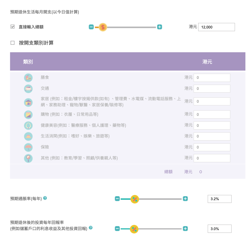Enable the 按開支類別計算 checkbox
This screenshot has height=242, width=250.
point(13,43)
